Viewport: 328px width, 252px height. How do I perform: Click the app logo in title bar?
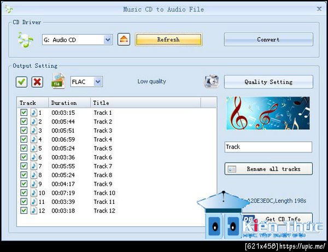pyautogui.click(x=9, y=9)
